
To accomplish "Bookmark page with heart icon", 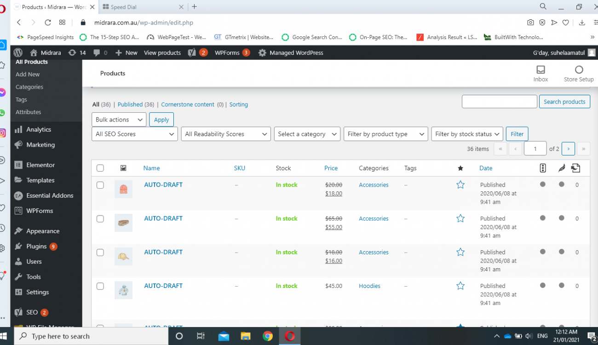I will (566, 23).
